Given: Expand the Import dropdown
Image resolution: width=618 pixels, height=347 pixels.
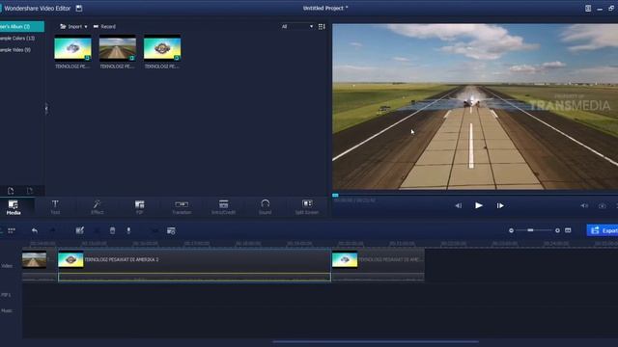Looking at the screenshot, I should coord(73,26).
